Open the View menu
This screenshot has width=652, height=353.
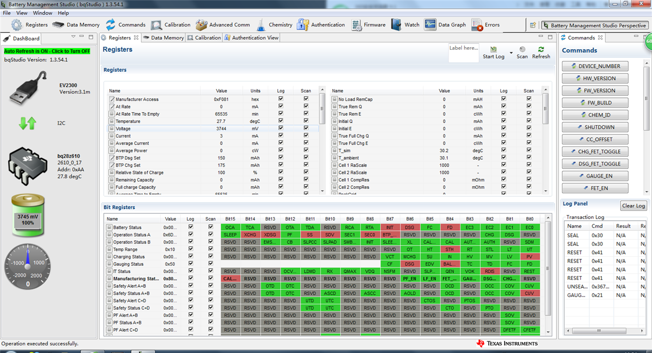[x=22, y=13]
